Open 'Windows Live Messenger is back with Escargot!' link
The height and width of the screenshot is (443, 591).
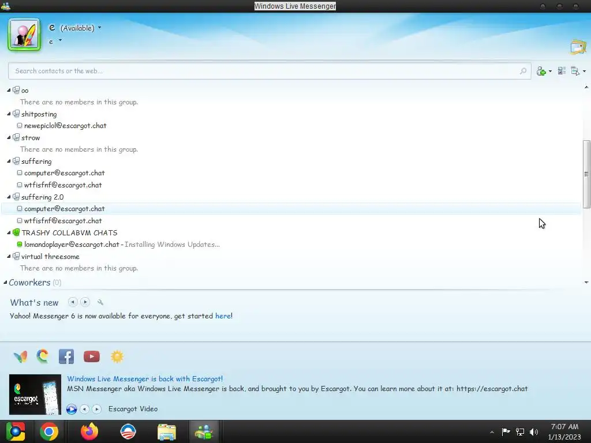click(x=145, y=378)
